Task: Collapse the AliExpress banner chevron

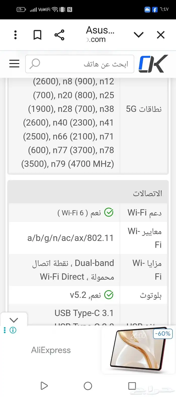Action: [14, 320]
